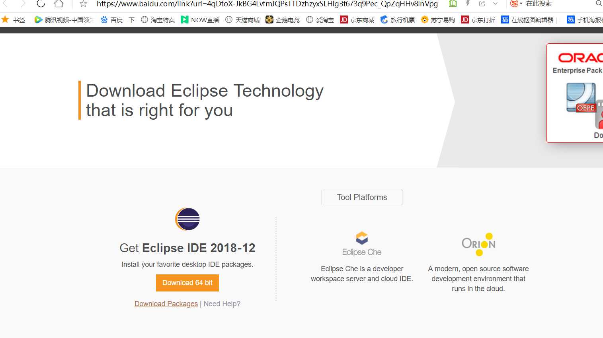Click the browser forward arrow

23,4
